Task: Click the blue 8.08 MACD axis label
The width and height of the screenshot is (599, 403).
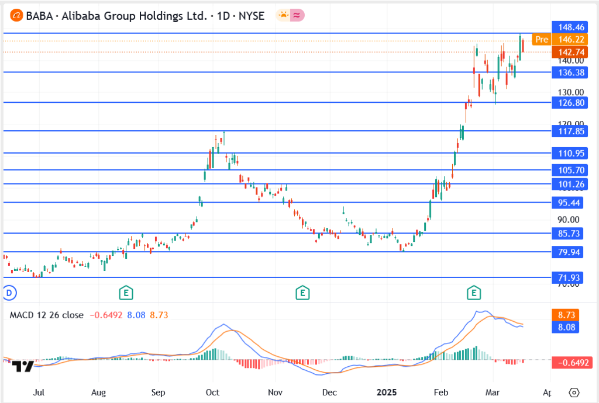Action: tap(567, 328)
